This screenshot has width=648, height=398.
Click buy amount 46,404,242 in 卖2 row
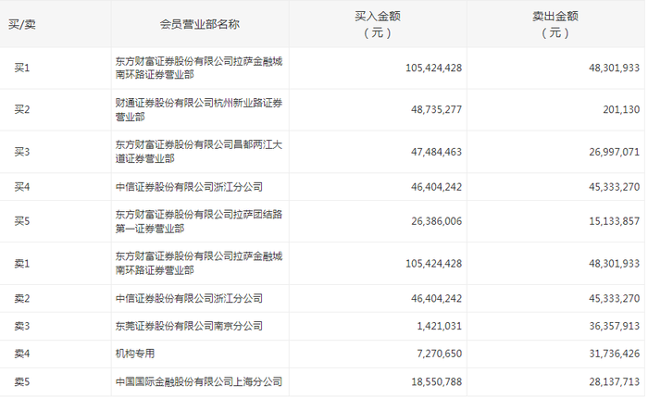point(436,298)
